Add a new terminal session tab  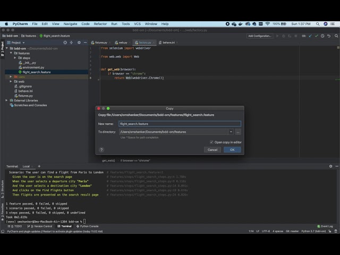click(39, 166)
